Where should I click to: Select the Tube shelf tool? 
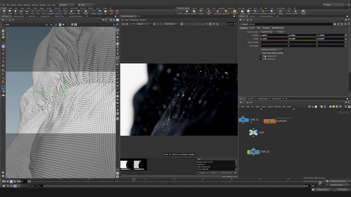coord(15,11)
